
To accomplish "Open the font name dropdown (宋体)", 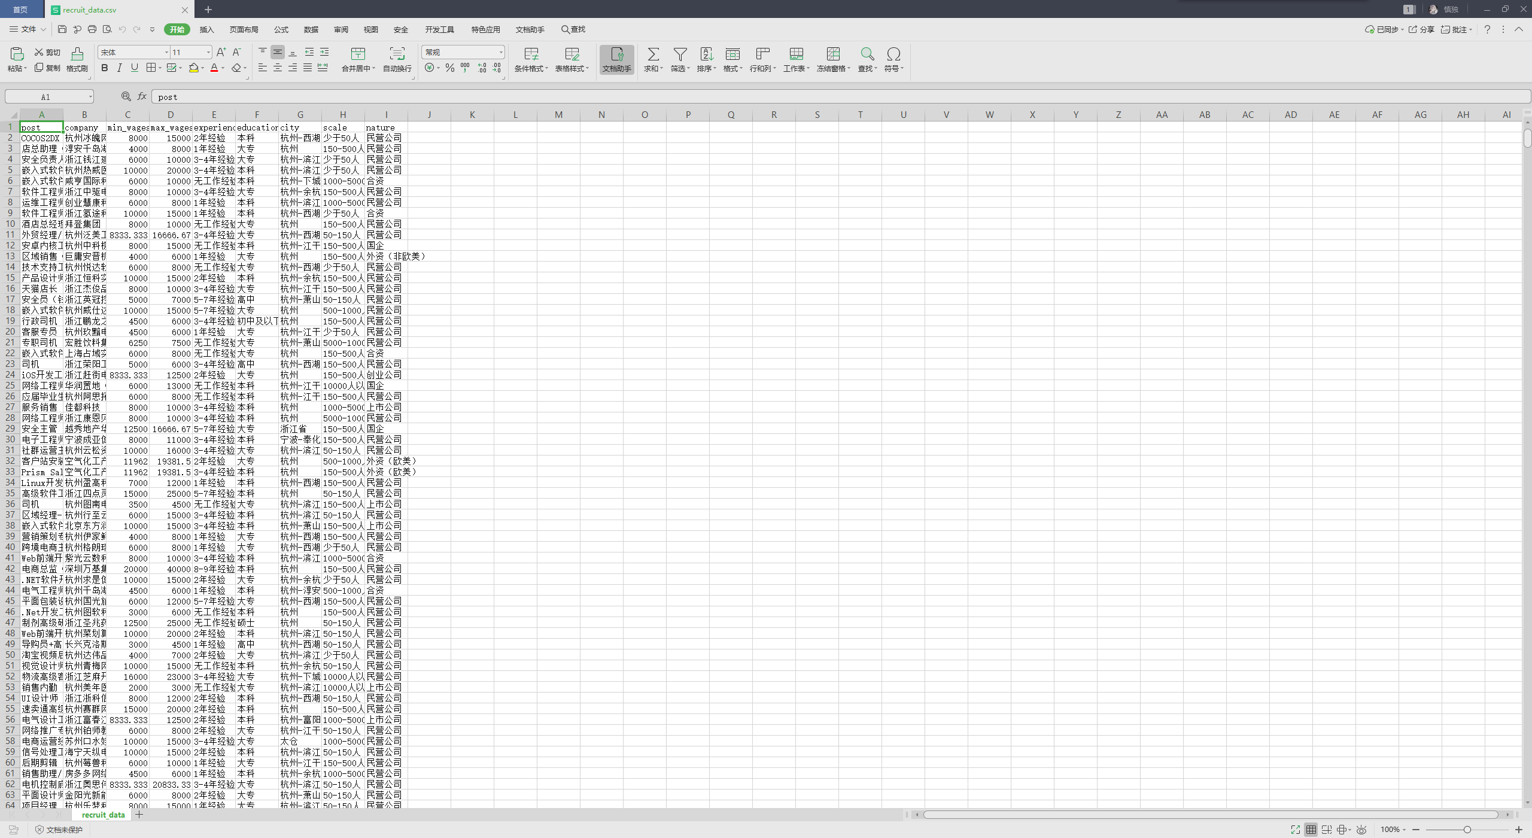I will pyautogui.click(x=166, y=53).
